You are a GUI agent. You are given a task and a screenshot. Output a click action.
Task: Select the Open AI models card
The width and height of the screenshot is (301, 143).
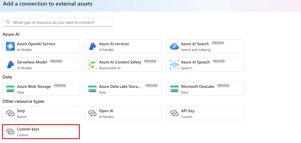tap(123, 113)
